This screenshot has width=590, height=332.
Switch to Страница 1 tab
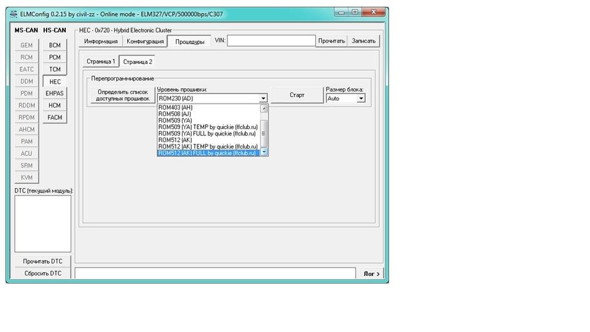click(x=100, y=61)
